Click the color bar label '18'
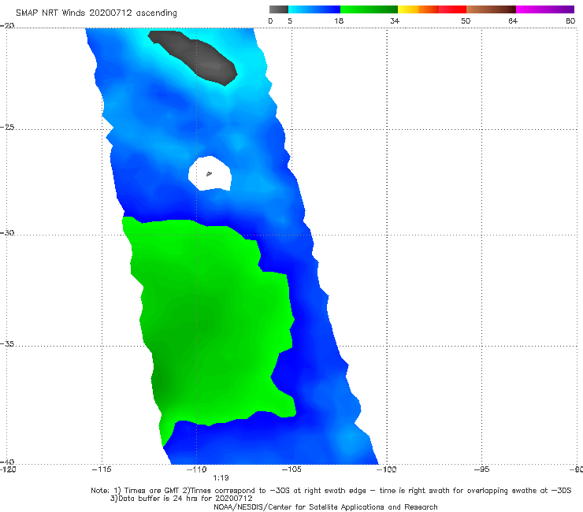Image resolution: width=583 pixels, height=512 pixels. click(339, 21)
